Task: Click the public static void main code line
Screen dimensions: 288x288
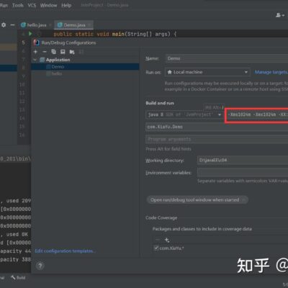Action: pos(115,34)
